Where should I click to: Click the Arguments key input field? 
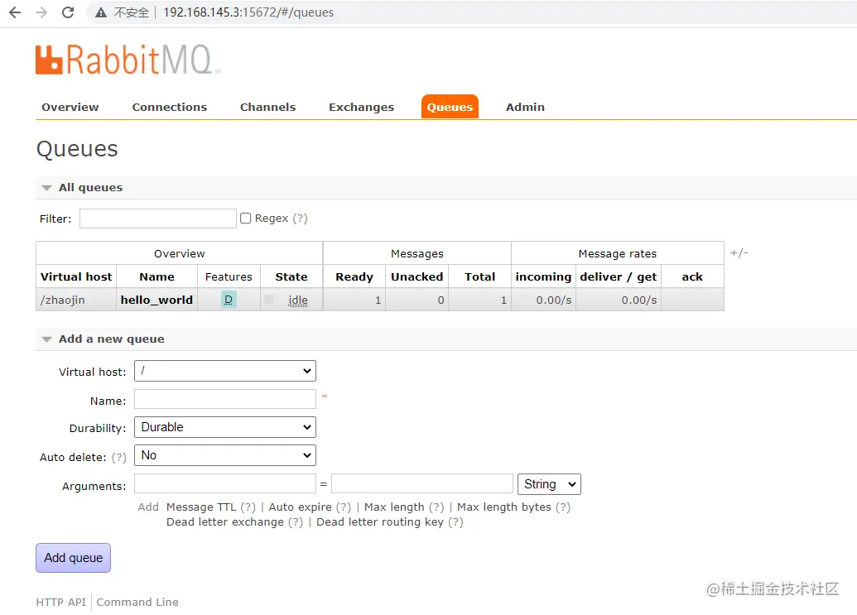click(x=225, y=484)
